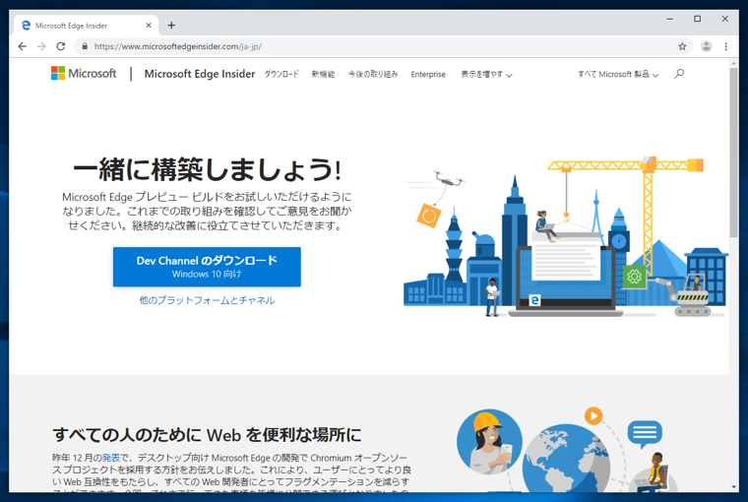Click the orange refresh box carried by drone
The height and width of the screenshot is (502, 748).
click(429, 216)
